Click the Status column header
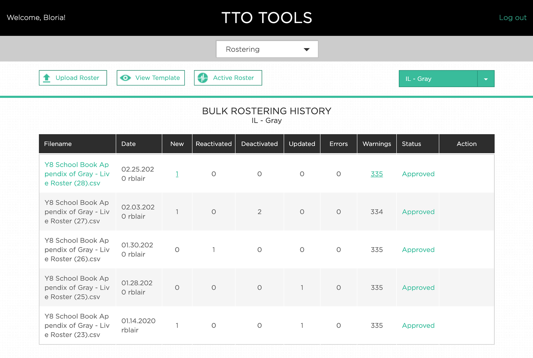Screen dimensions: 533x358 [x=418, y=144]
